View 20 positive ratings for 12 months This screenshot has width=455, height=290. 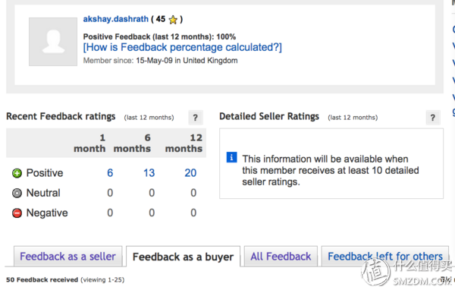[x=190, y=173]
